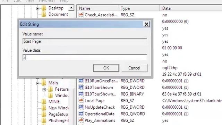The height and width of the screenshot is (125, 222).
Task: Click the data cell 'ogf2khp'
Action: (x=170, y=68)
